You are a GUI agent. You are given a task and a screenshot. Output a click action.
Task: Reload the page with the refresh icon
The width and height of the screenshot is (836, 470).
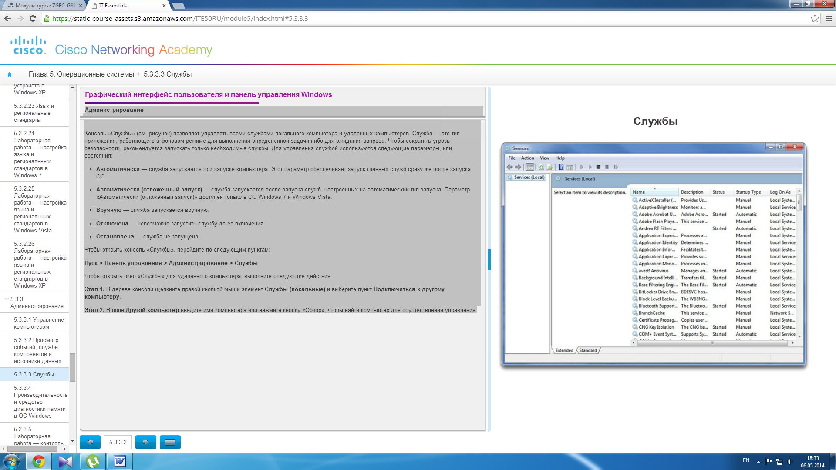click(33, 18)
